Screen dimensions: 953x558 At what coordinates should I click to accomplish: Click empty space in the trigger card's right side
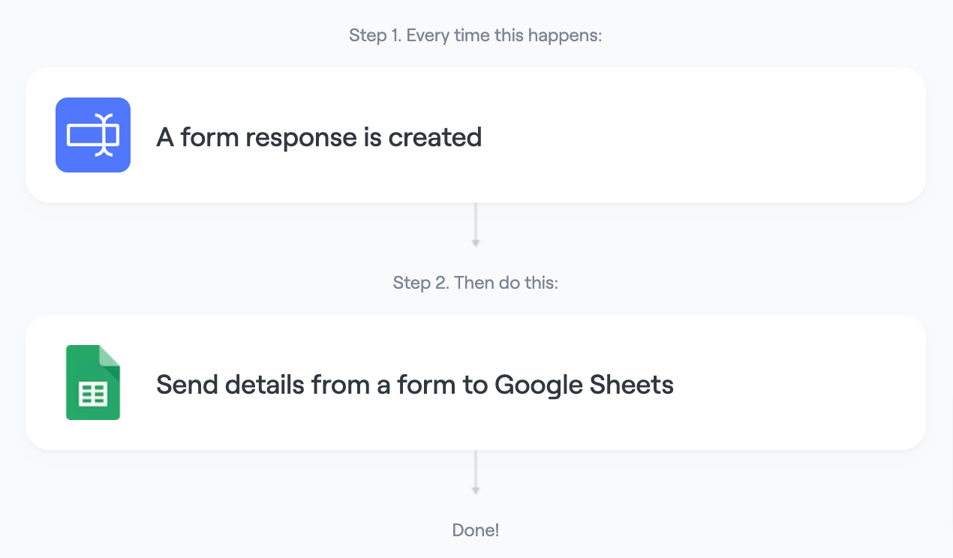[713, 135]
